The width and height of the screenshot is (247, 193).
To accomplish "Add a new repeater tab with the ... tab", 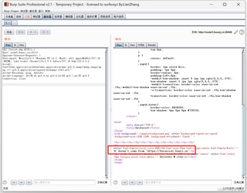I will coord(14,23).
